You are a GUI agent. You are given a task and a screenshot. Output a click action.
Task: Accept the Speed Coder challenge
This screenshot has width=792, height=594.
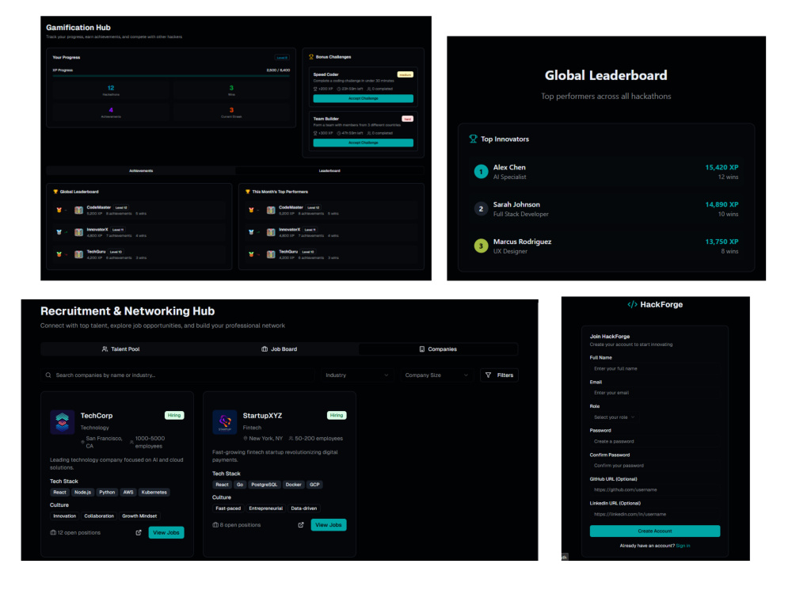point(364,98)
